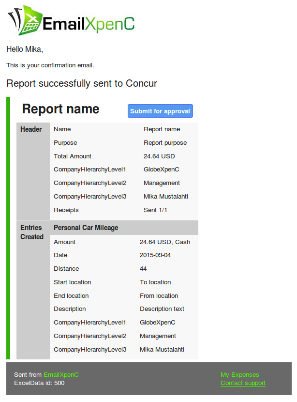Select the Personal Car Mileage entry header
The width and height of the screenshot is (297, 402).
click(124, 228)
